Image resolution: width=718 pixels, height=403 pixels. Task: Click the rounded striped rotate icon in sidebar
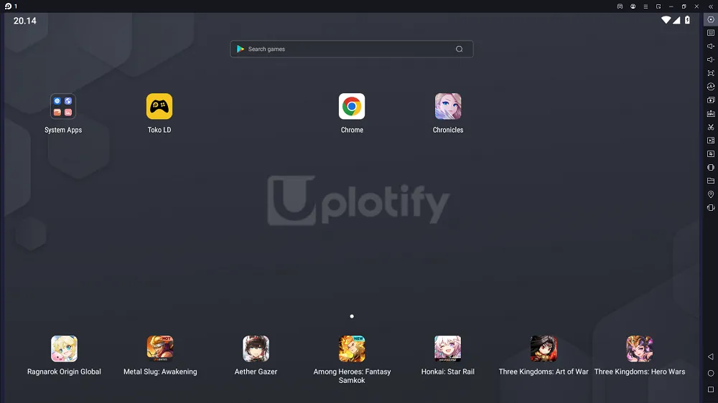point(711,167)
